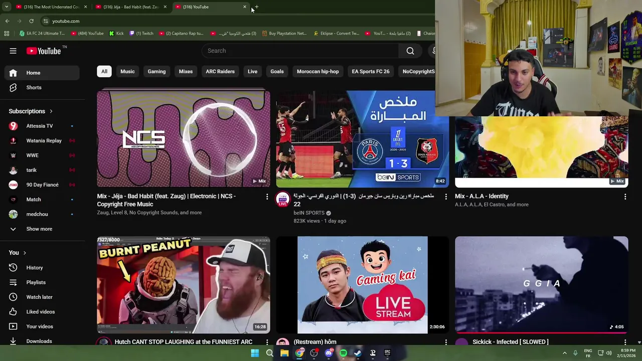Open Playlists in the sidebar

[x=42, y=282]
